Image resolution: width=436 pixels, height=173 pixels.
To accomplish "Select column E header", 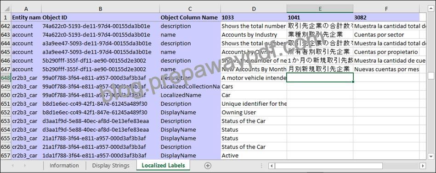I will tap(320, 9).
